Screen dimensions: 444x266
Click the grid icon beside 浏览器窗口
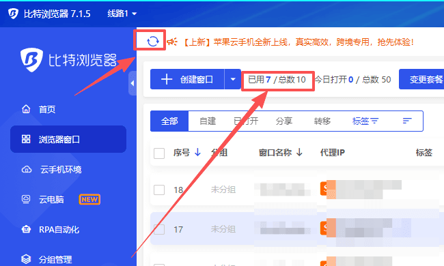click(26, 139)
